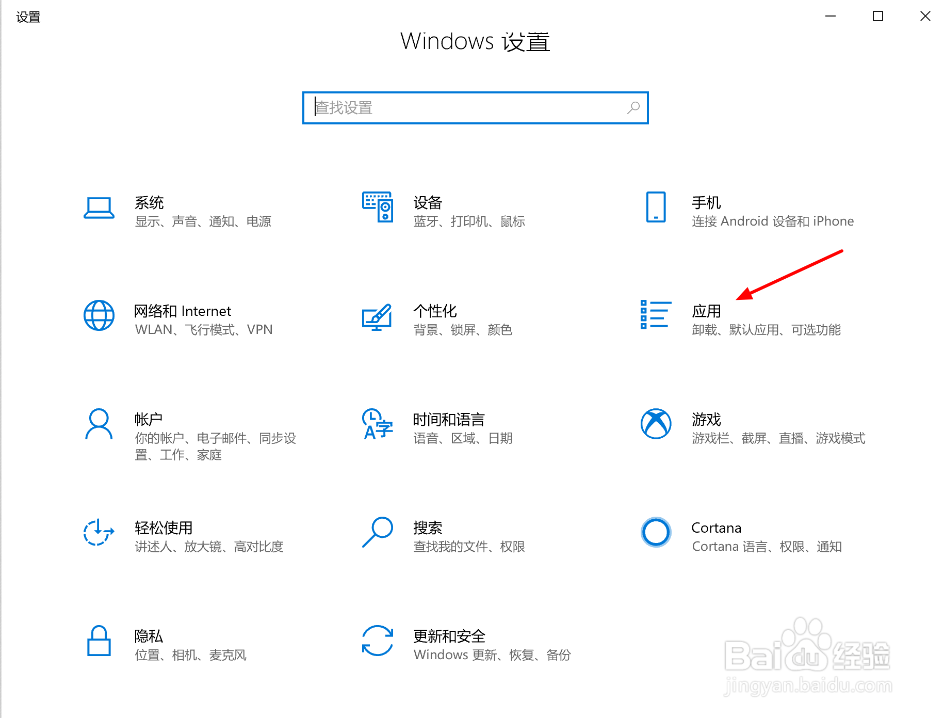Click the Search magnifier category icon
944x718 pixels.
[378, 532]
